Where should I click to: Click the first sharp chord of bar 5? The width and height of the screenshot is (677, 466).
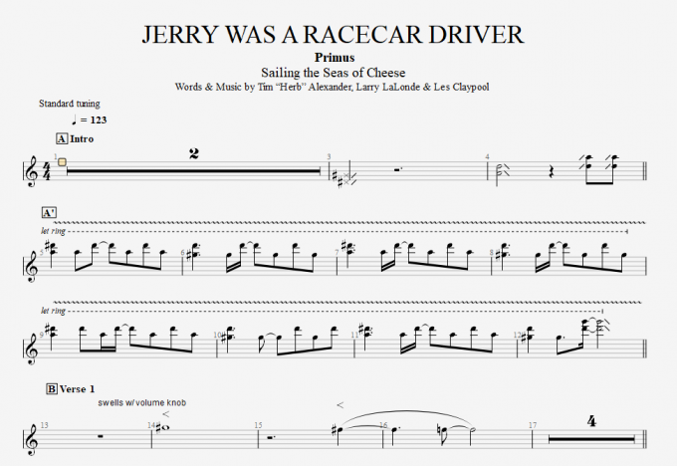51,254
